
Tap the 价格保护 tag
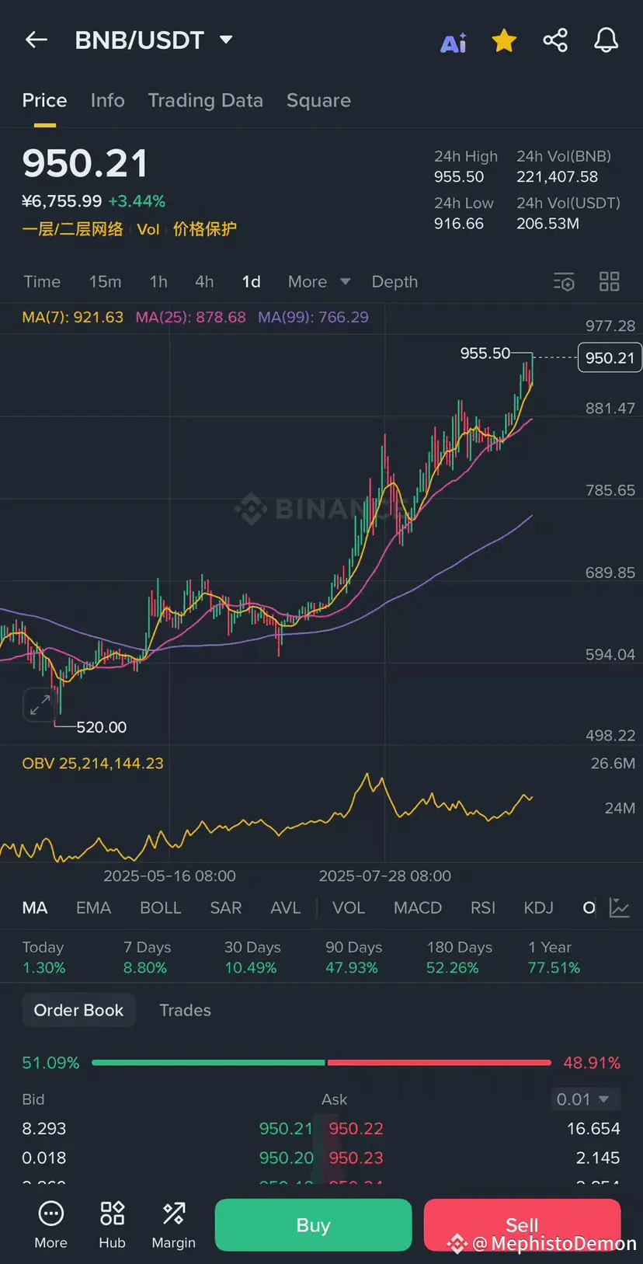tap(204, 229)
